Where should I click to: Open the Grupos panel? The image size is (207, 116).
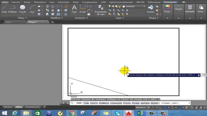(x=179, y=8)
